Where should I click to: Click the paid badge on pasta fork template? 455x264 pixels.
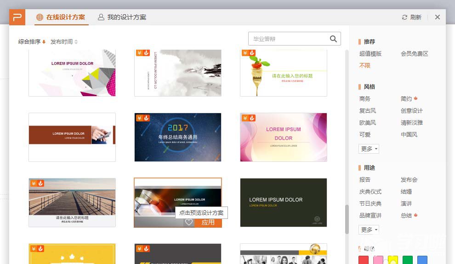point(245,53)
